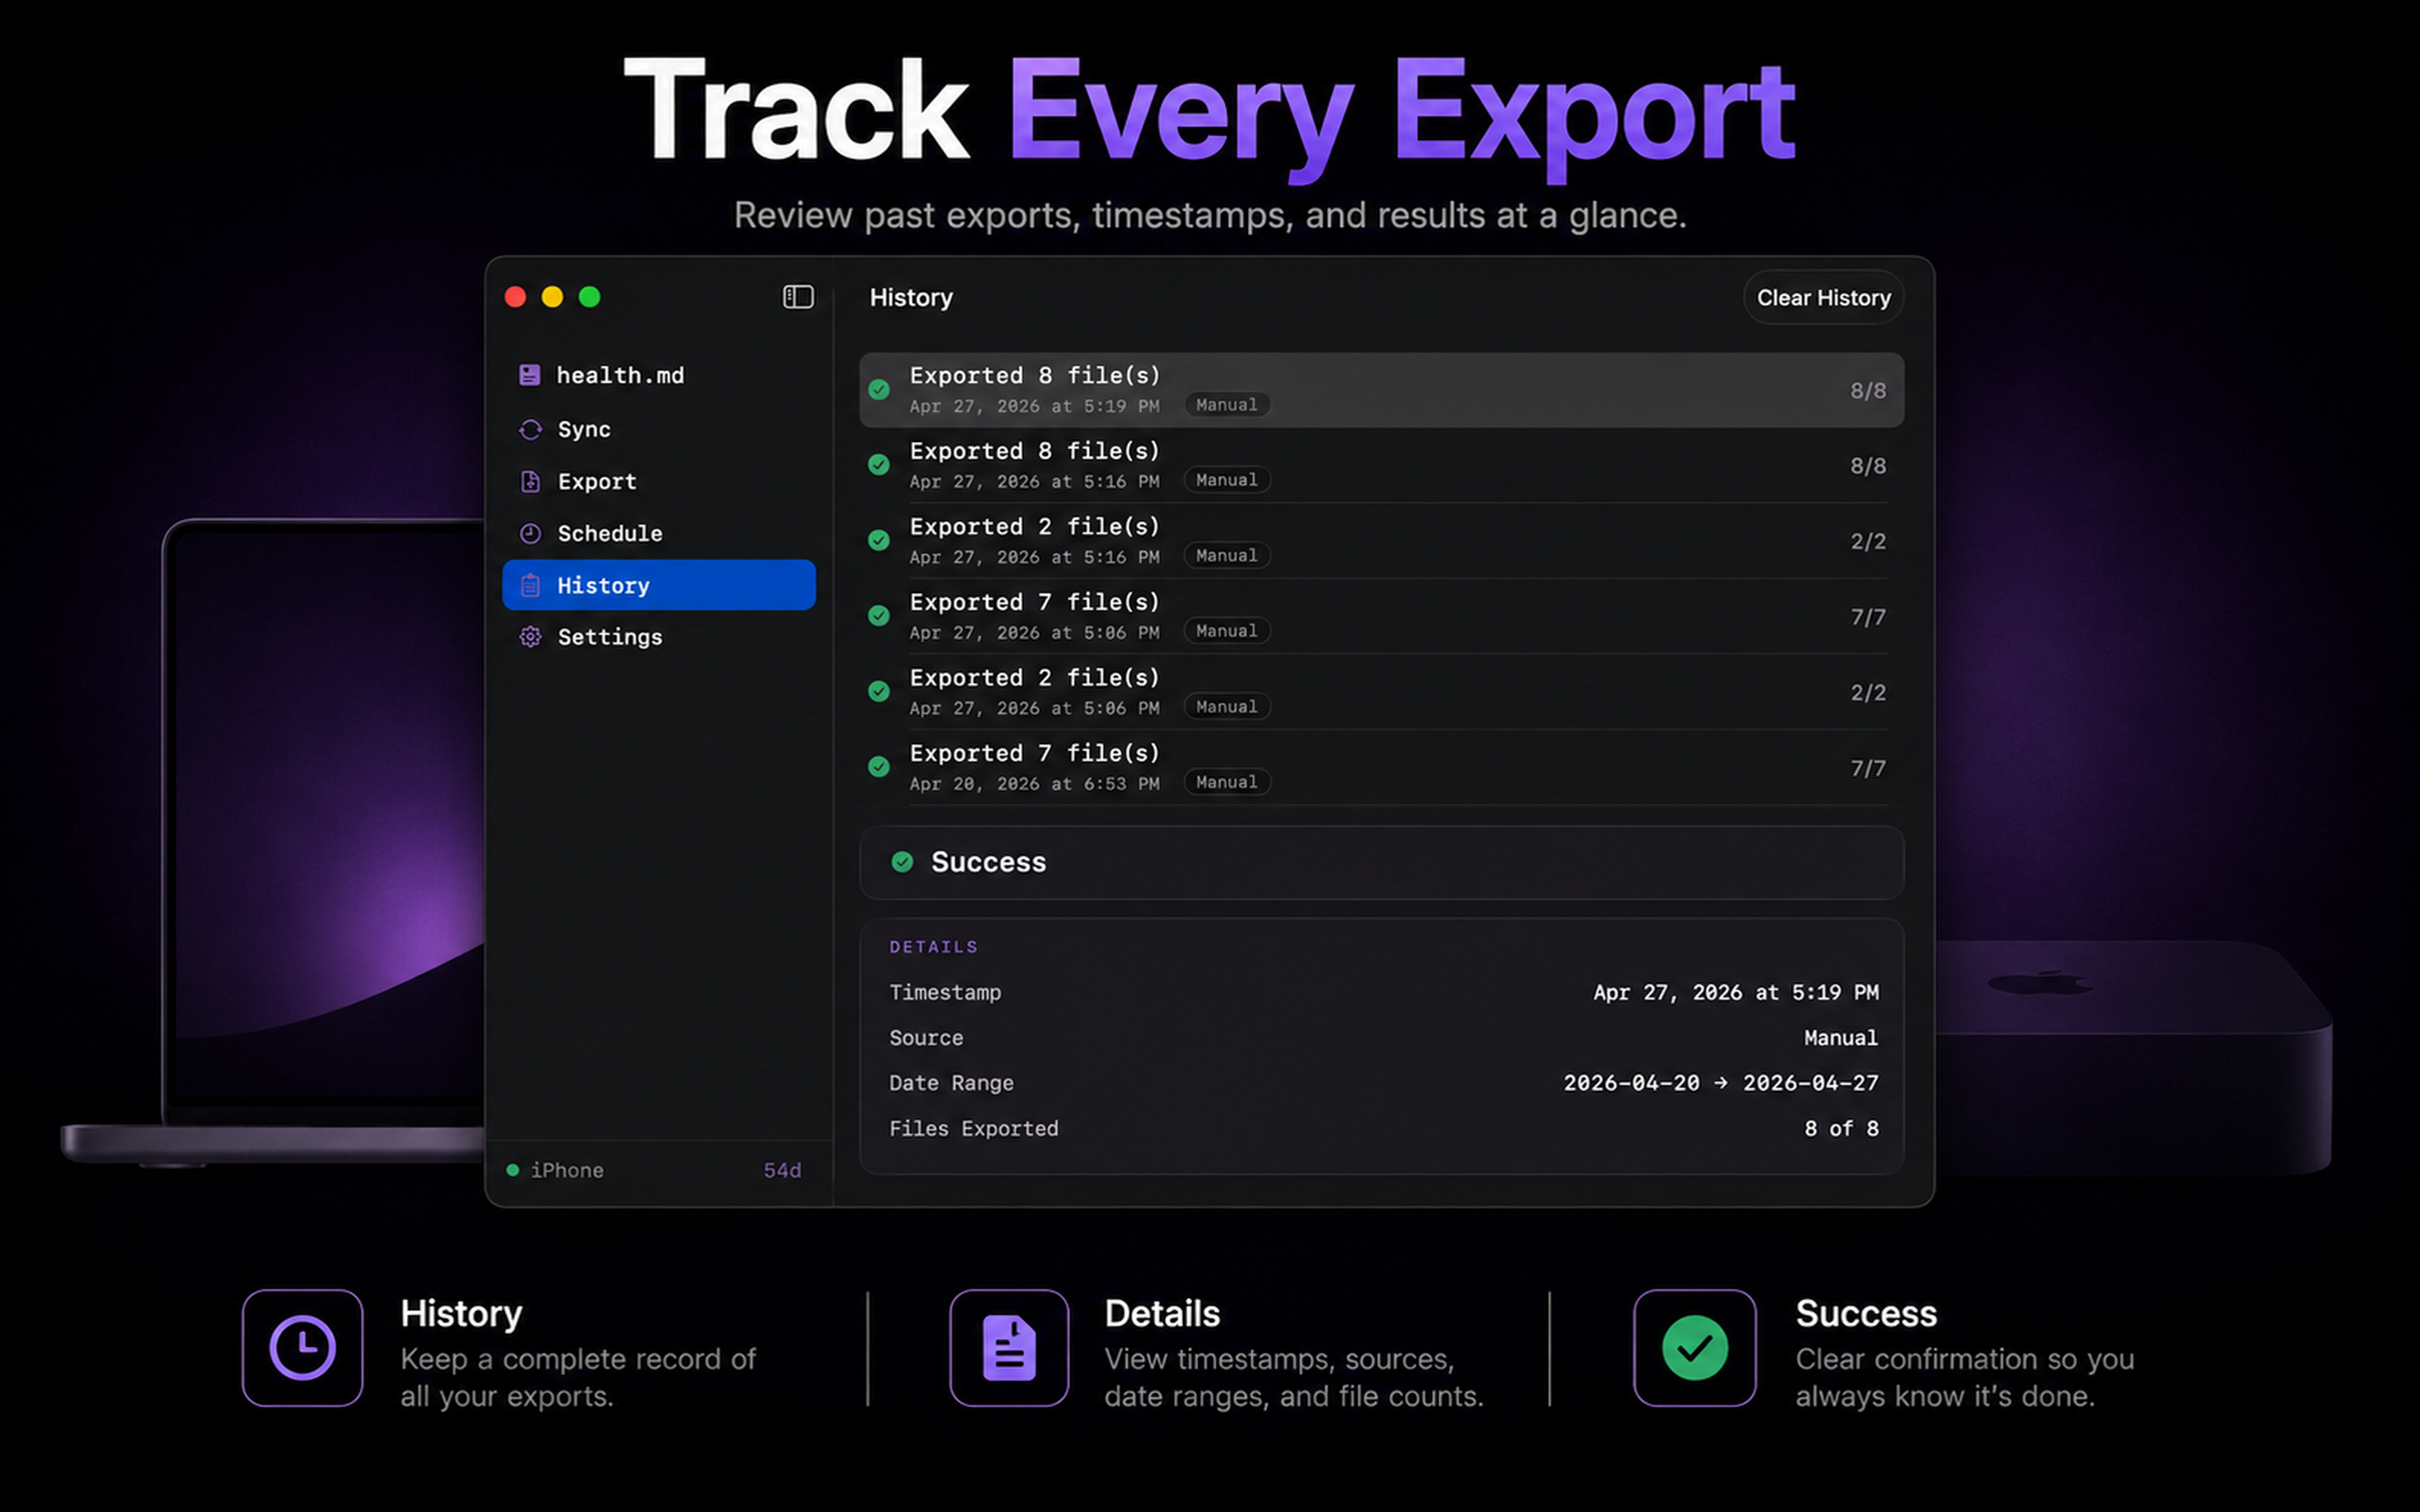
Task: Click the History clock feature icon
Action: click(x=302, y=1348)
